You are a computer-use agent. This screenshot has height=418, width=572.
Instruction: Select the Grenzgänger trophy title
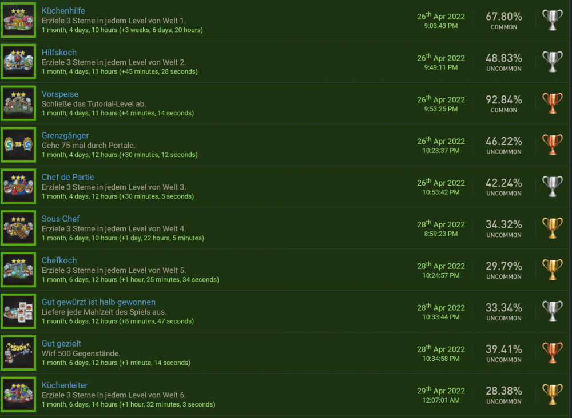65,136
